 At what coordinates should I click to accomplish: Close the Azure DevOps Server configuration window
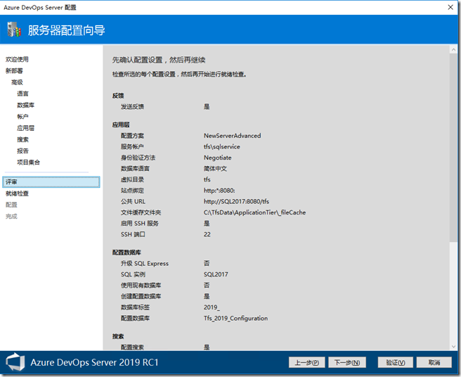(450, 7)
